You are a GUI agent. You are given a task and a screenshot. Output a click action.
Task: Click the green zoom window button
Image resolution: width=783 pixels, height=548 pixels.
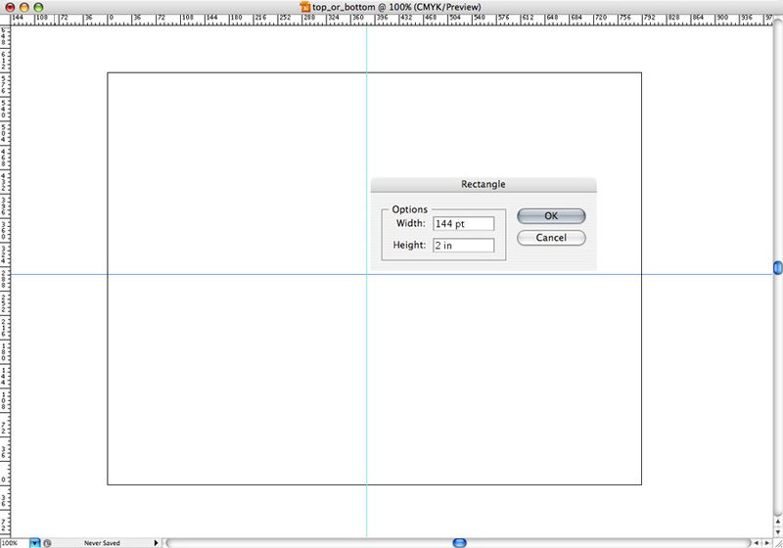(x=39, y=6)
